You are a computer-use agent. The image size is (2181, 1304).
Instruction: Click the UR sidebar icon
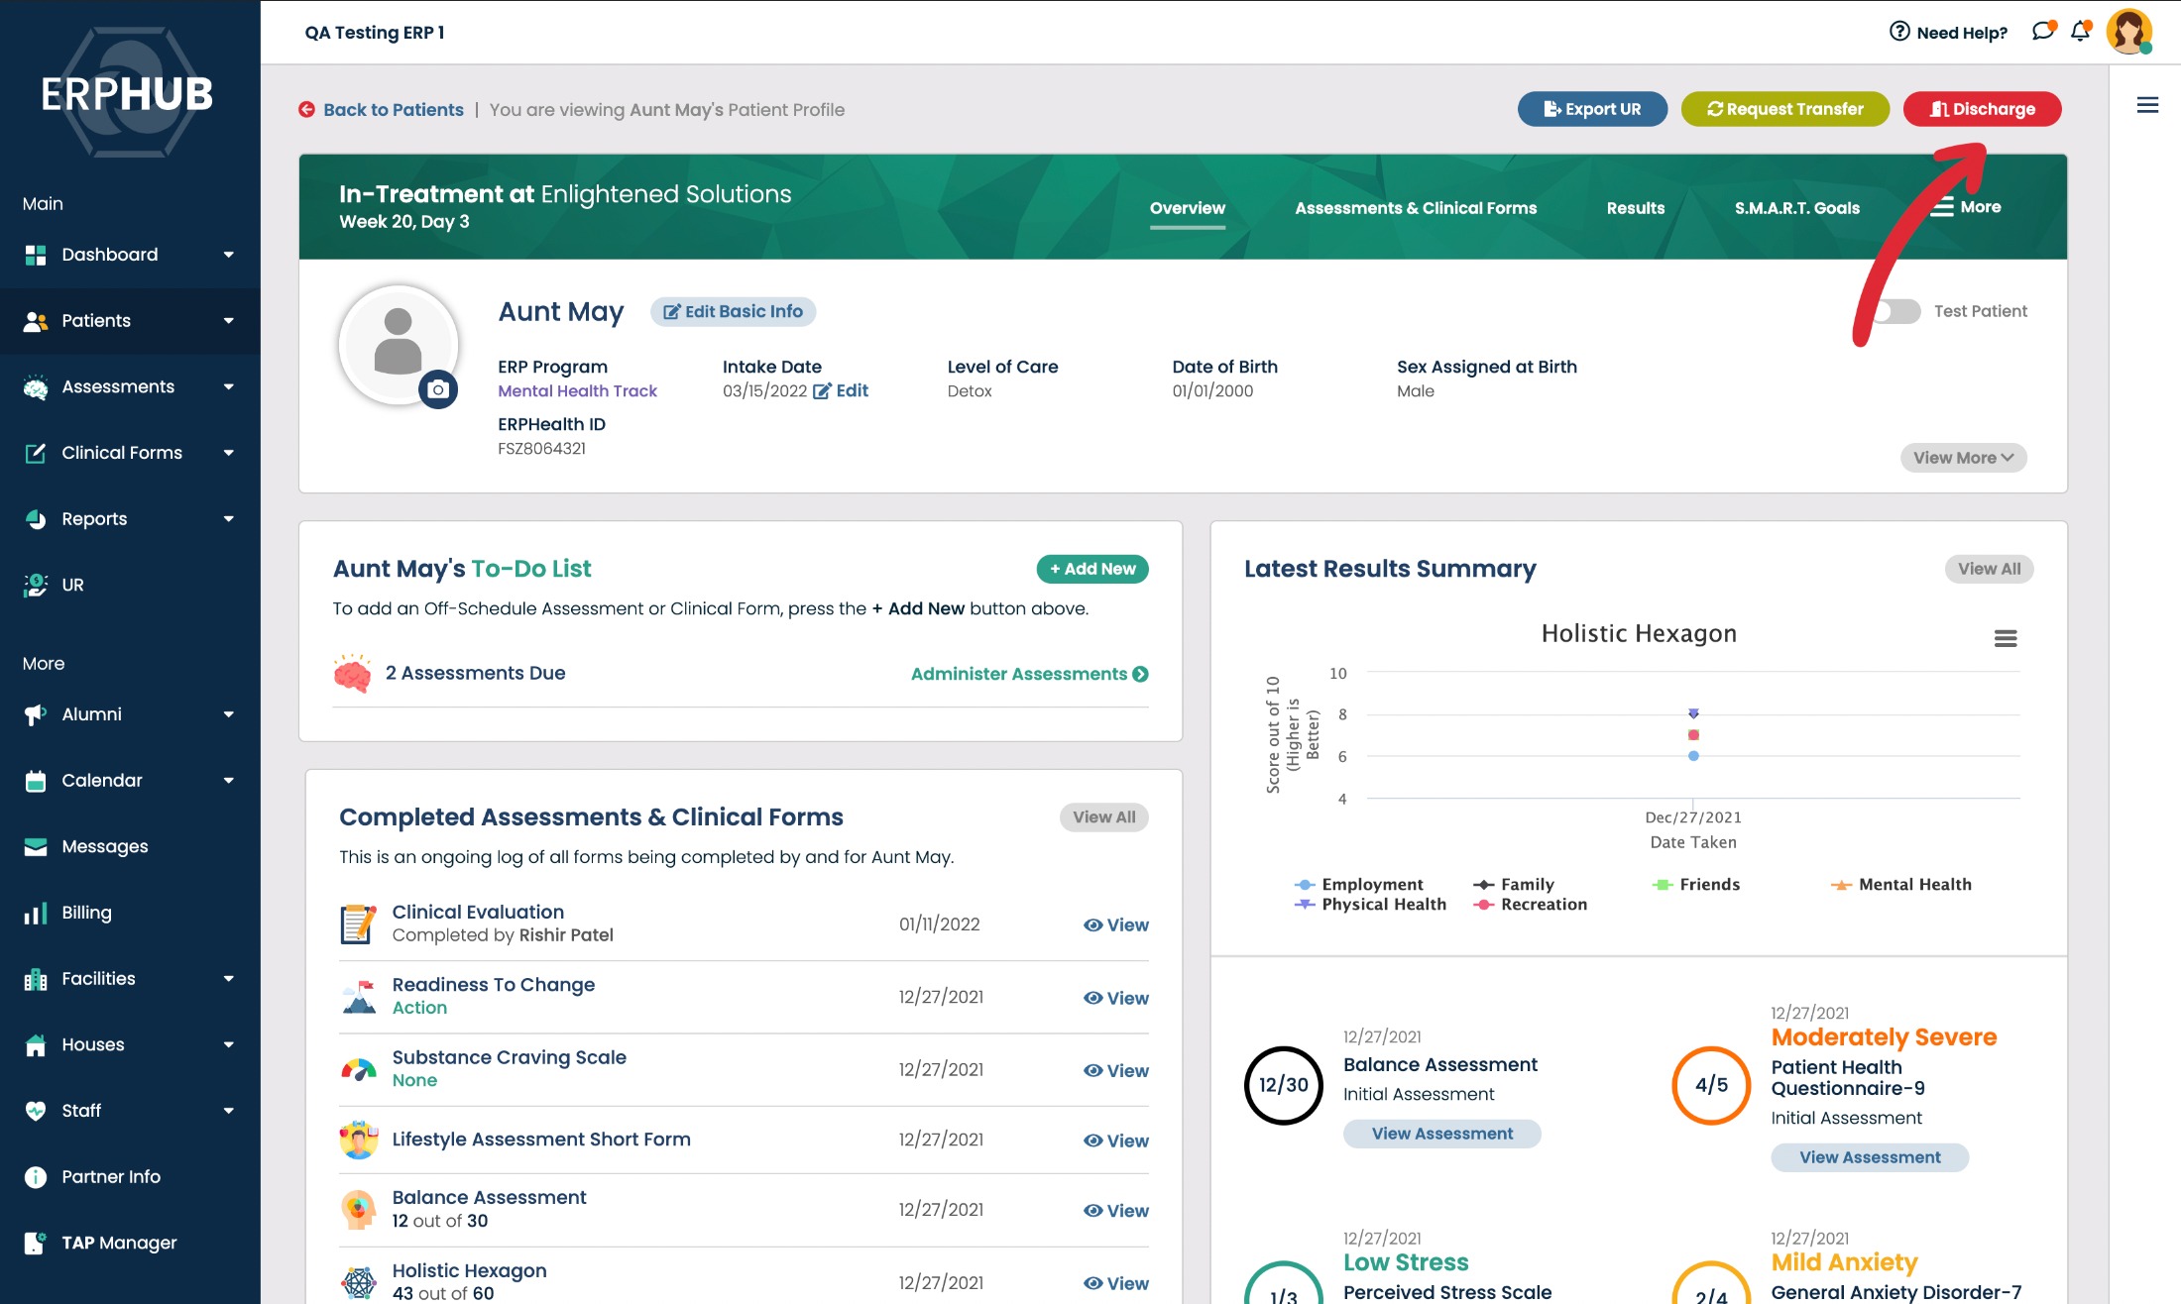(x=36, y=585)
